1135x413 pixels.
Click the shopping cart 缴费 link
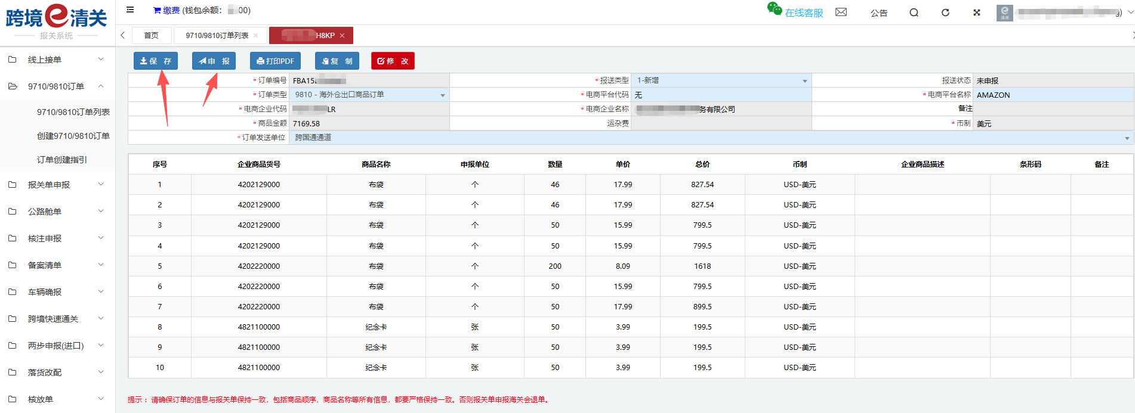pos(166,10)
